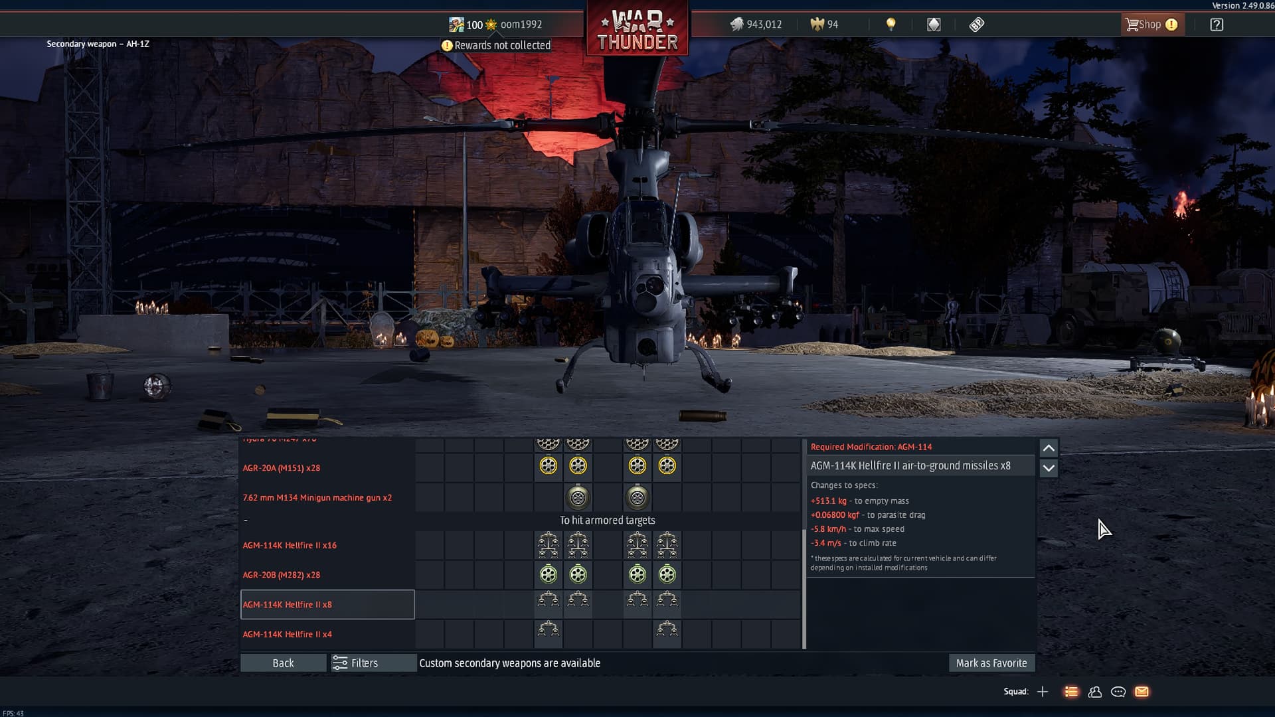
Task: Click Mark as Favorite button
Action: (x=991, y=663)
